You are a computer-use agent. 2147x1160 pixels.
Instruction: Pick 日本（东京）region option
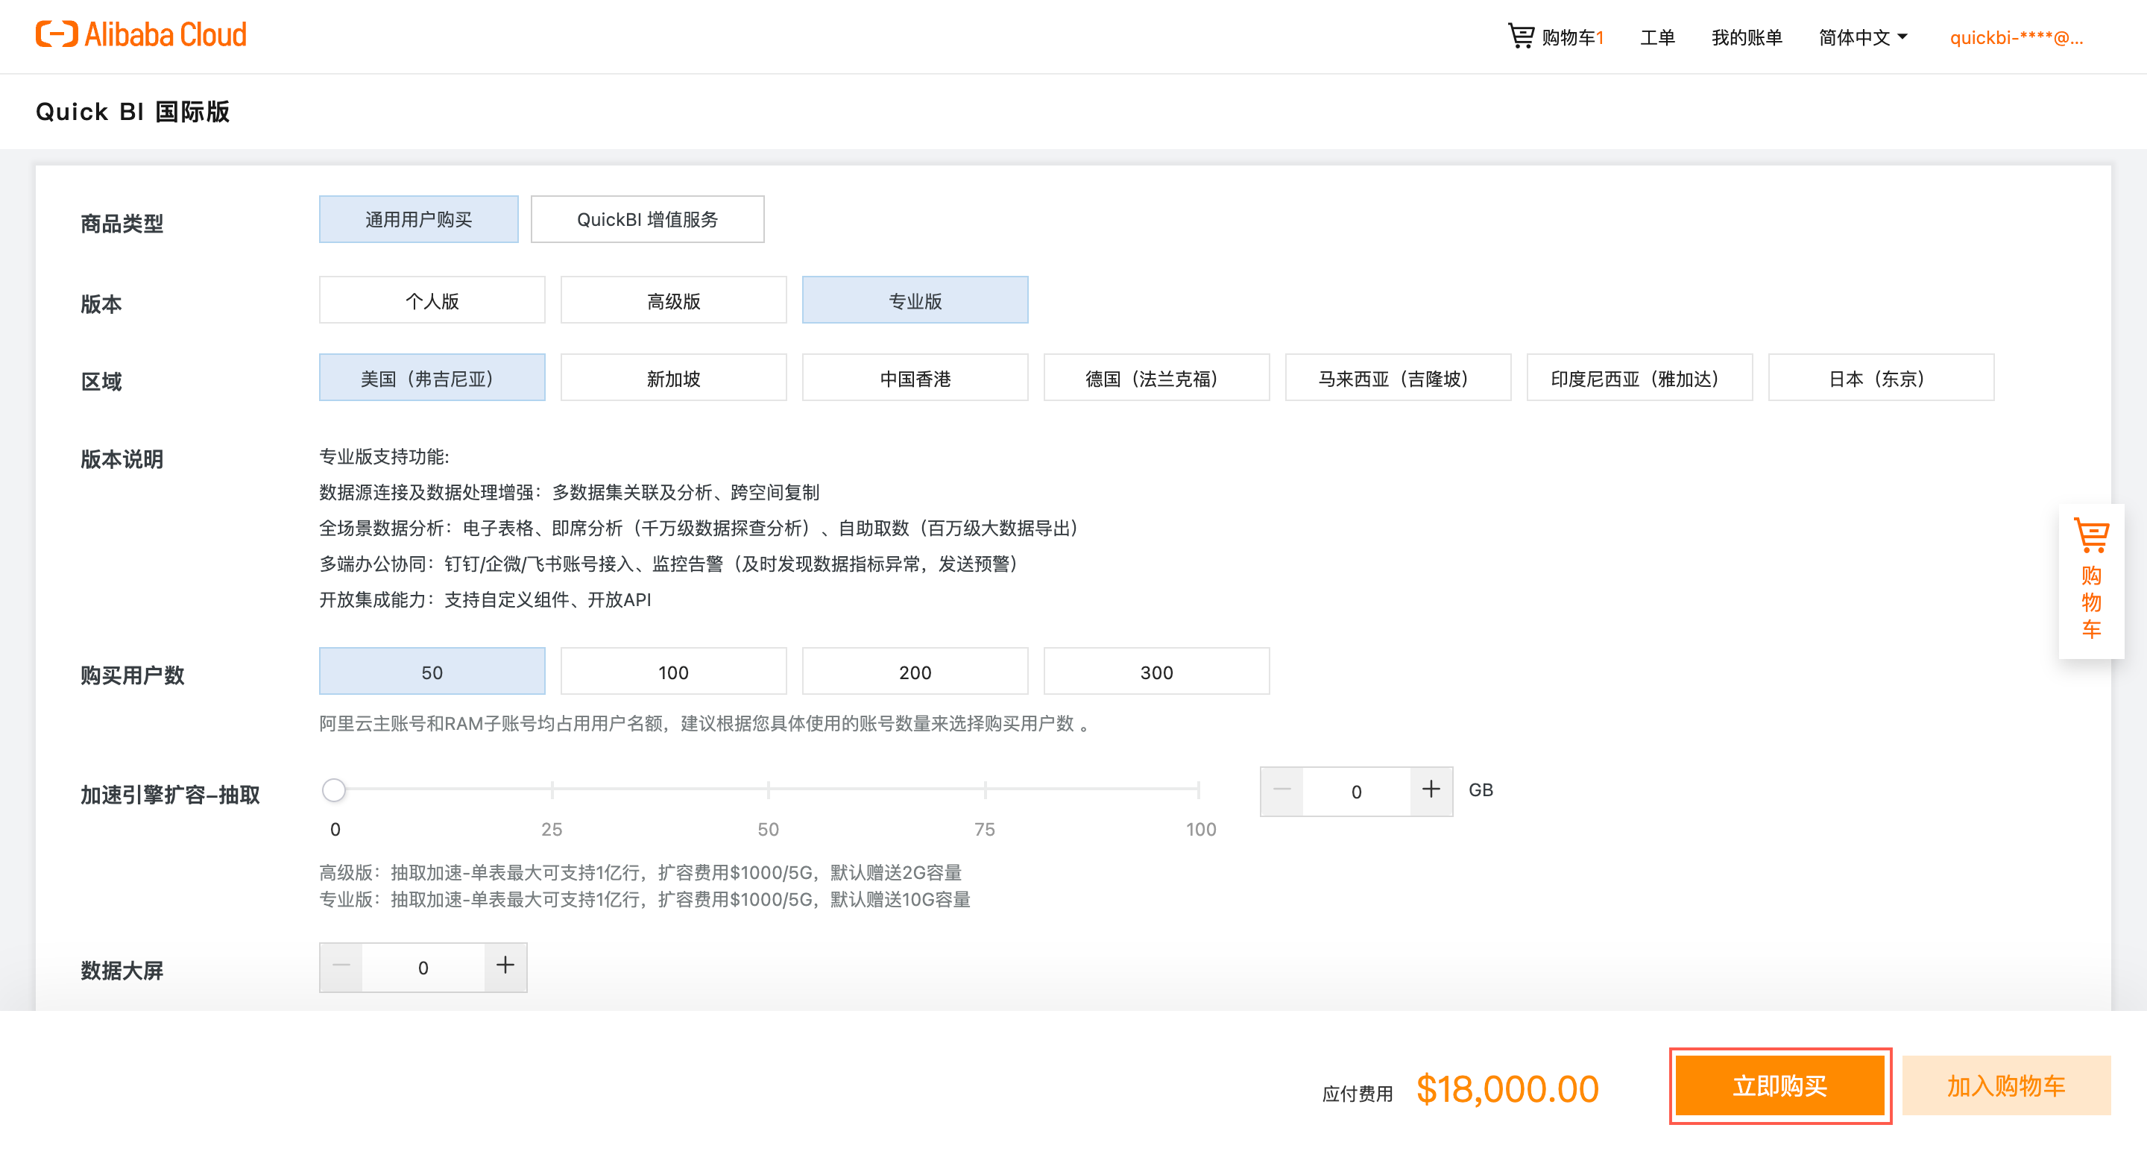[1880, 378]
